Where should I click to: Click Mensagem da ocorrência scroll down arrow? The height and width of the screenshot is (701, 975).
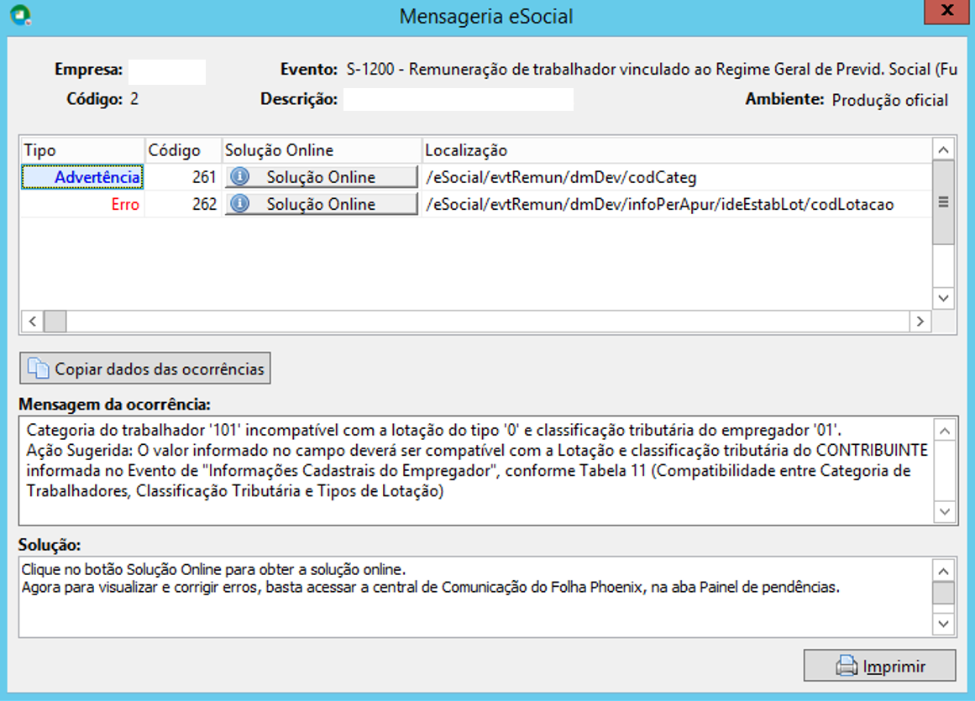point(945,511)
